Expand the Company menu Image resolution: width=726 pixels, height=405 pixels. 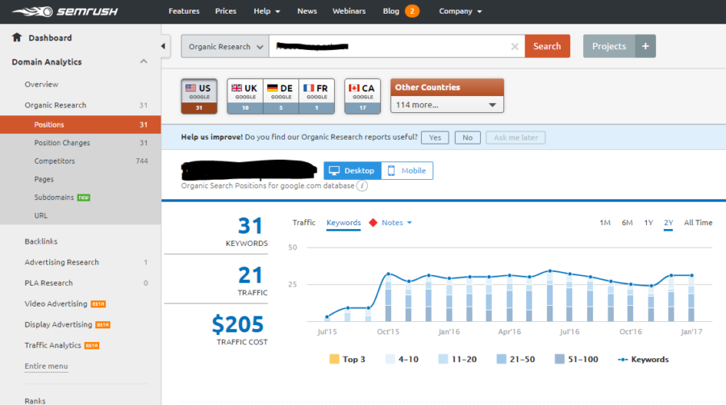(461, 11)
